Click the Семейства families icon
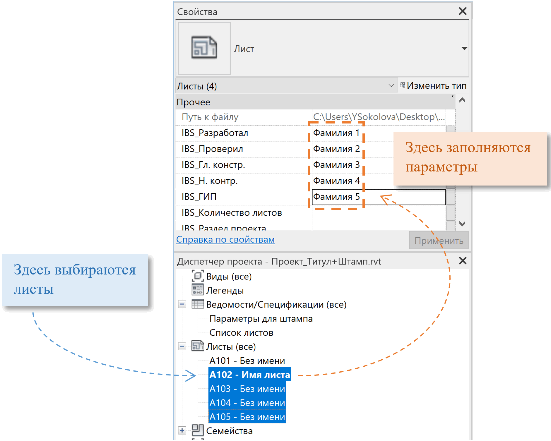Screen dimensions: 551x441 198,430
